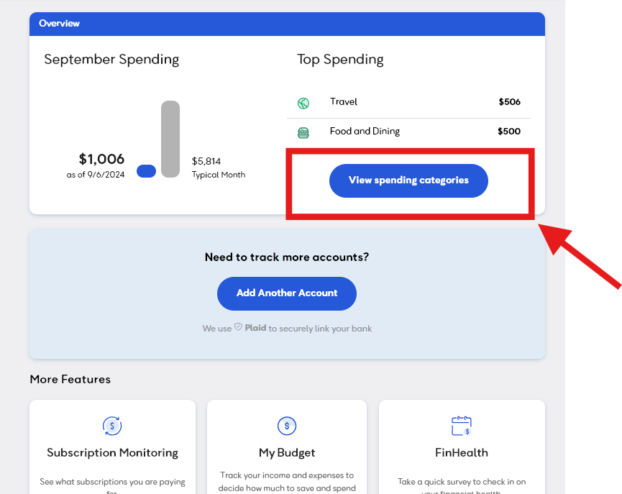Click the FinHealth calendar icon
Image resolution: width=622 pixels, height=494 pixels.
461,426
